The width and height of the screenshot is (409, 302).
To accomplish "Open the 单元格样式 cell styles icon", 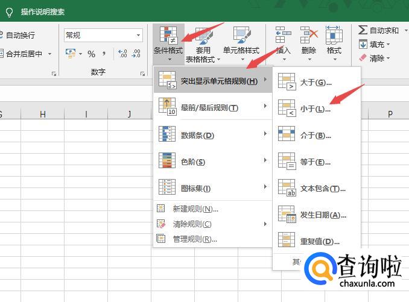I will tap(242, 35).
